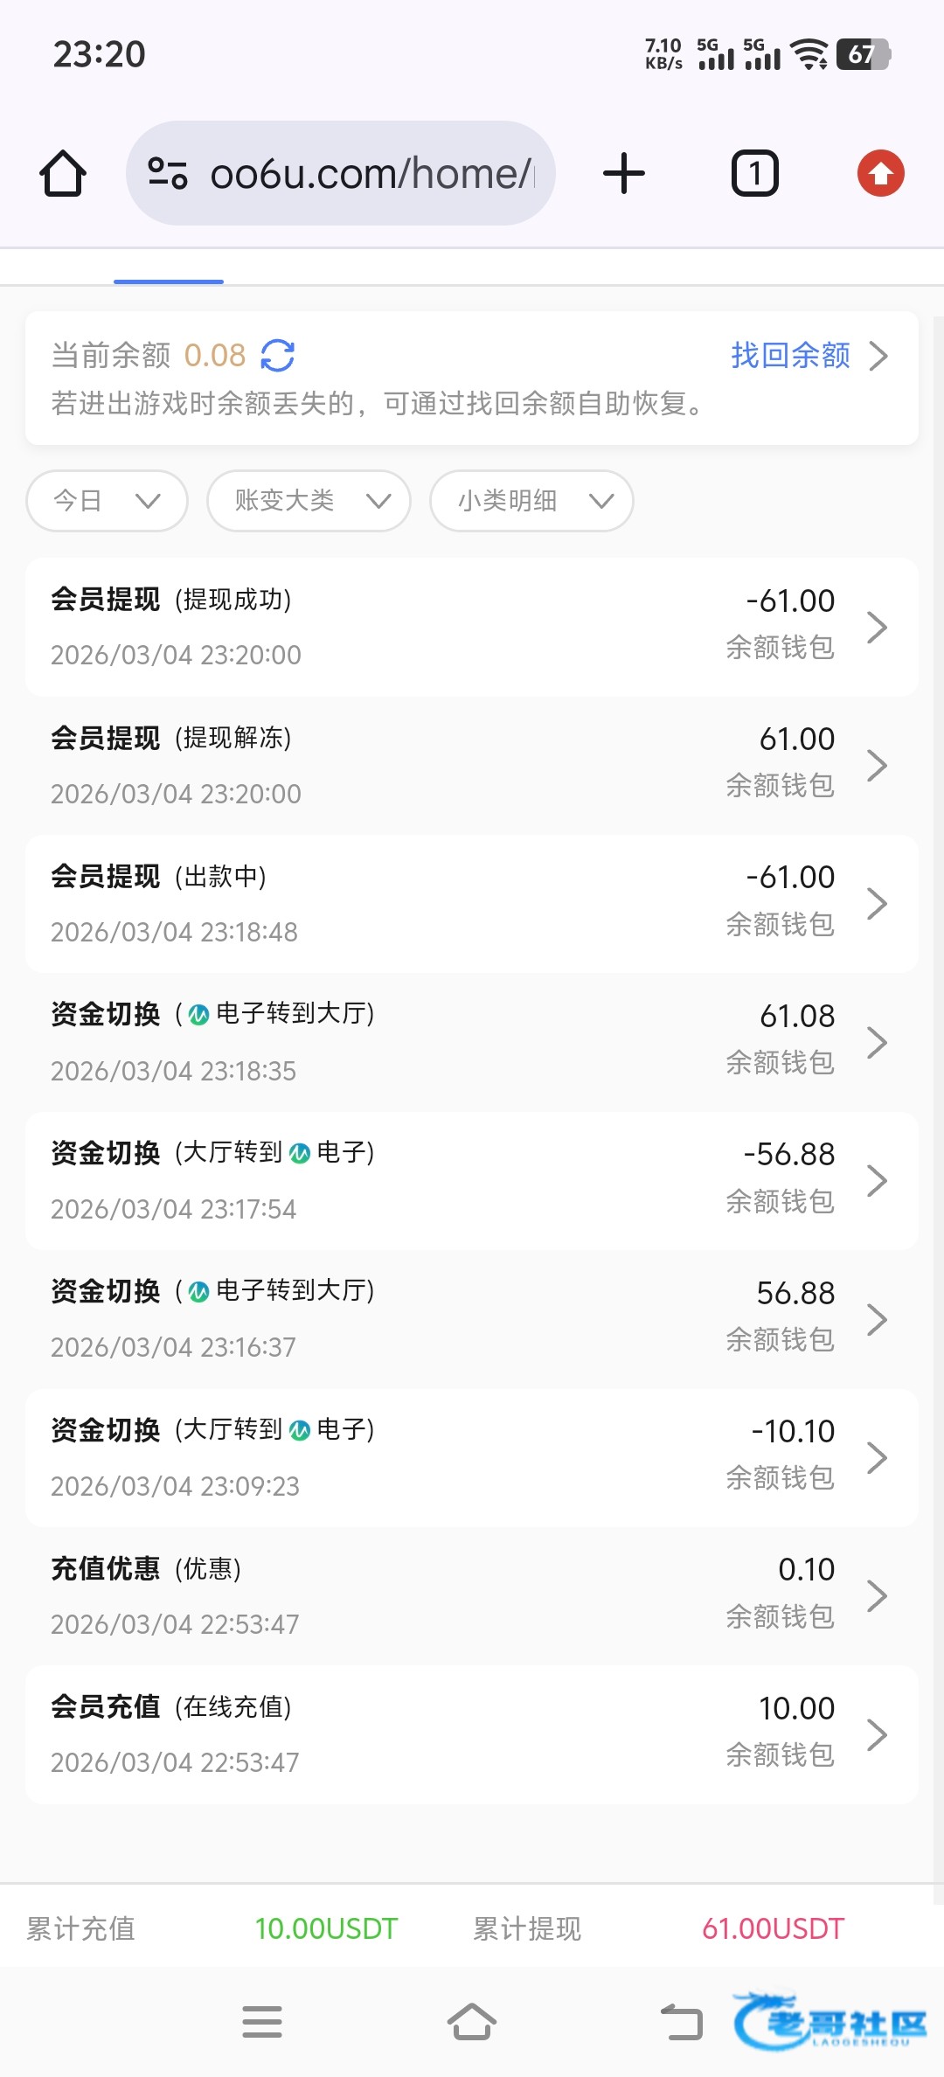This screenshot has width=944, height=2077.
Task: Tap the Android recent apps menu icon
Action: coord(262,2022)
